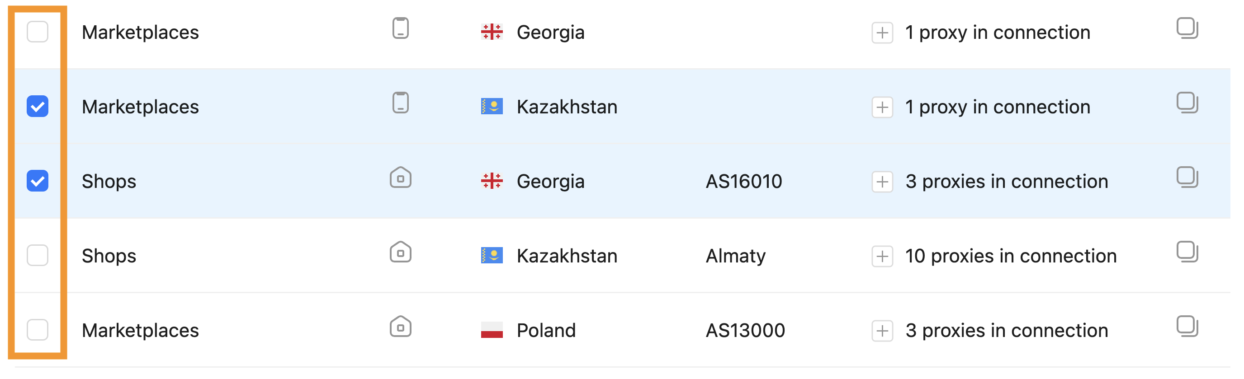This screenshot has width=1244, height=379.
Task: Uncheck the Shops Georgia AS16010 checkbox
Action: (x=37, y=181)
